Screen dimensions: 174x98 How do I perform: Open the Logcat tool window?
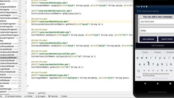[41, 96]
